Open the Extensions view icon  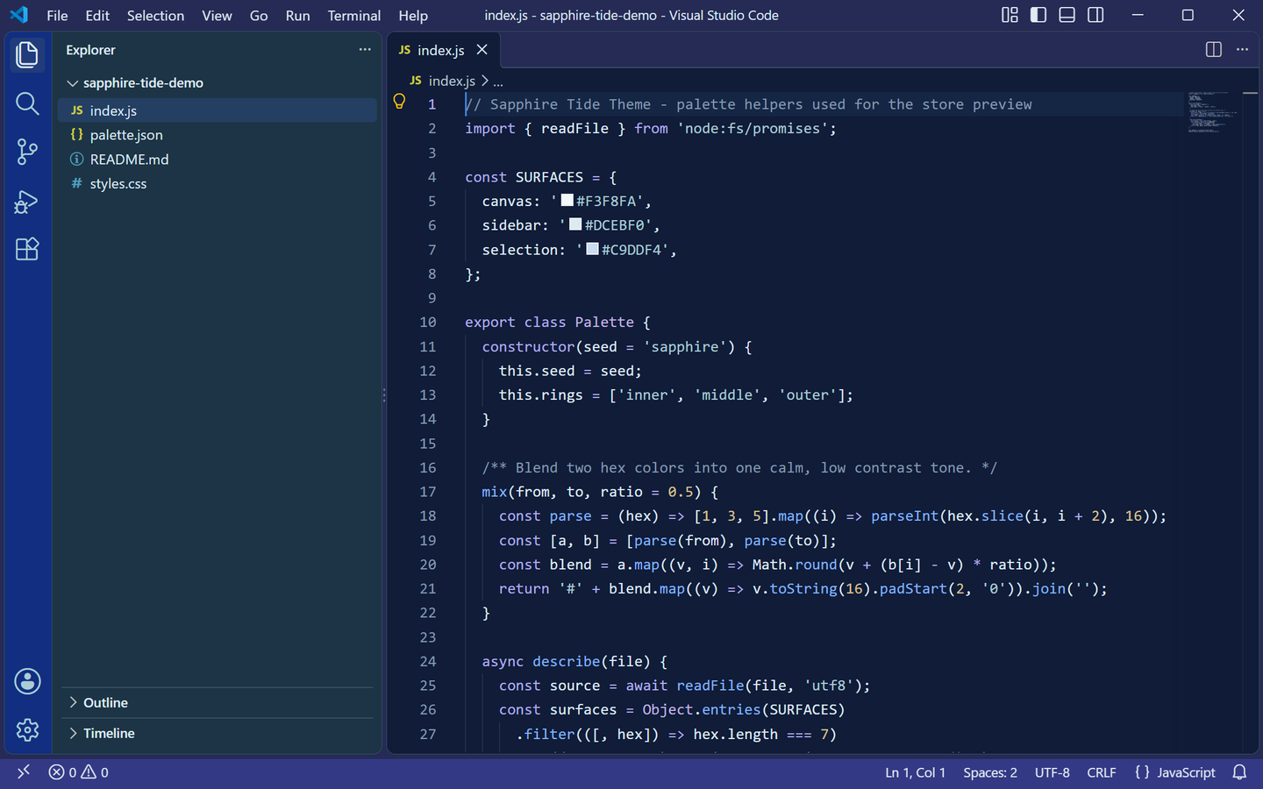(27, 249)
